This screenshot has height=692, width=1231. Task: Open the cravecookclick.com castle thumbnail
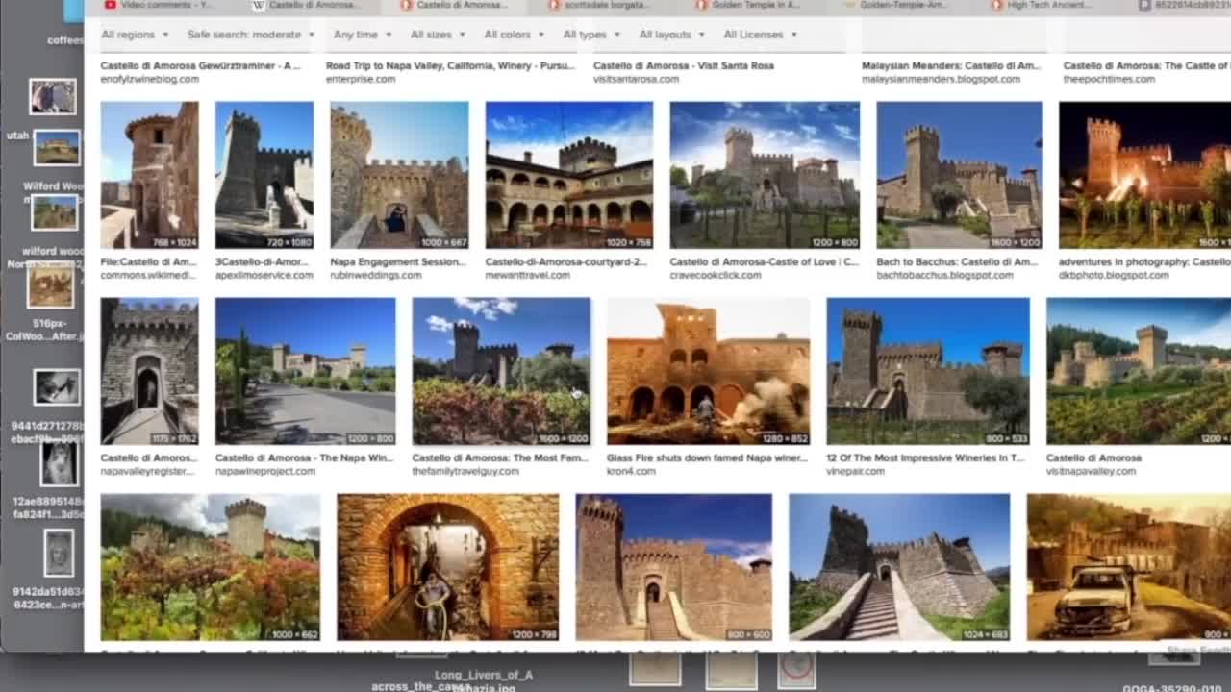click(765, 175)
